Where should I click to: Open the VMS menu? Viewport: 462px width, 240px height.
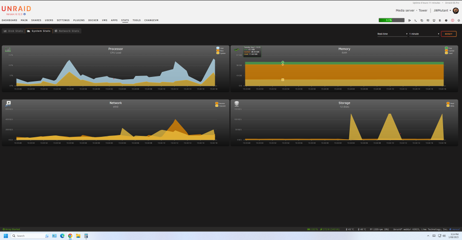pyautogui.click(x=104, y=20)
